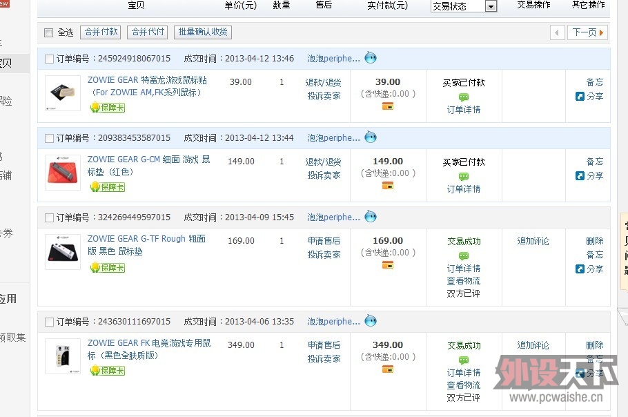The width and height of the screenshot is (628, 417).
Task: Select checkbox for order 243630111697015
Action: (x=49, y=322)
